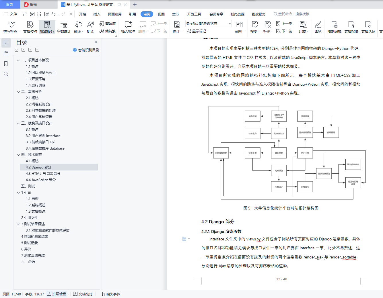Click the Save icon in quick access bar
Viewport: 383px width, 298px height.
tap(25, 14)
